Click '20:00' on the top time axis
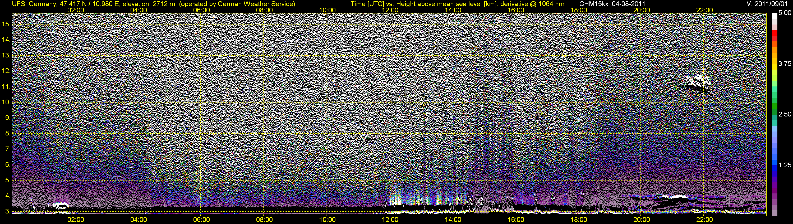The width and height of the screenshot is (793, 224). click(642, 10)
